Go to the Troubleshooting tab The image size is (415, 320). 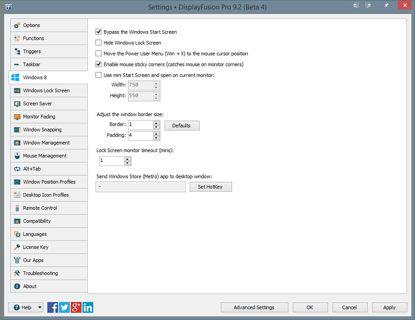49,273
